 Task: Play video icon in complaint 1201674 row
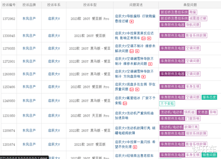point(135,147)
